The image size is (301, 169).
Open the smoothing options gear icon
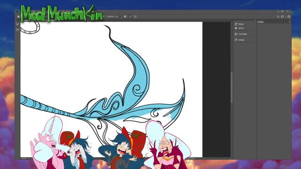(125, 16)
